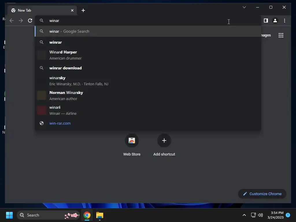This screenshot has width=296, height=222.
Task: Maximize the Chrome window
Action: click(x=271, y=7)
